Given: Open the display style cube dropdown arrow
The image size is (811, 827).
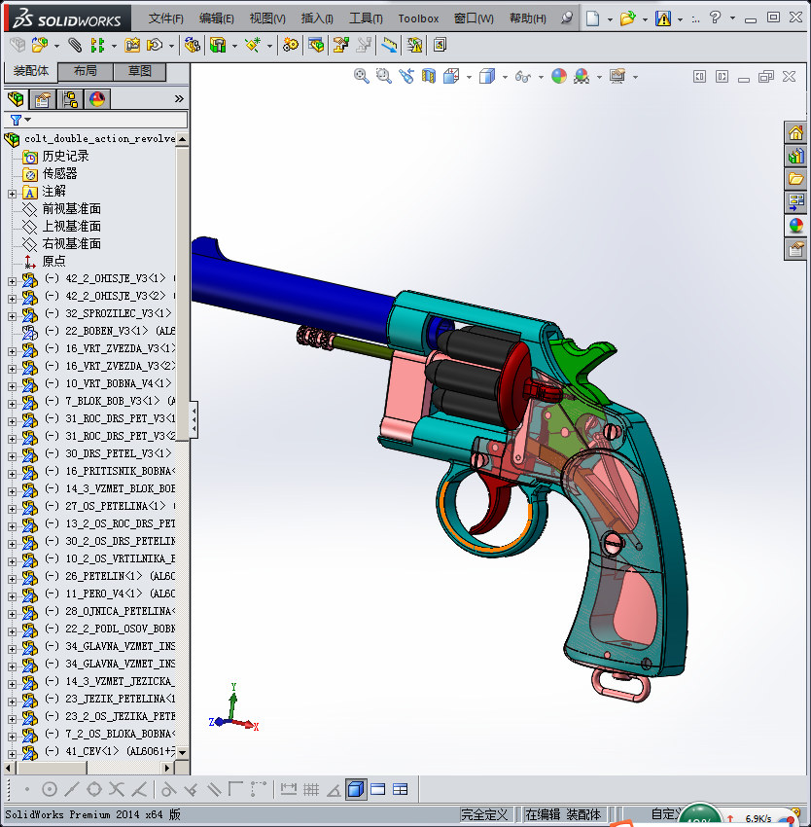Looking at the screenshot, I should click(504, 77).
